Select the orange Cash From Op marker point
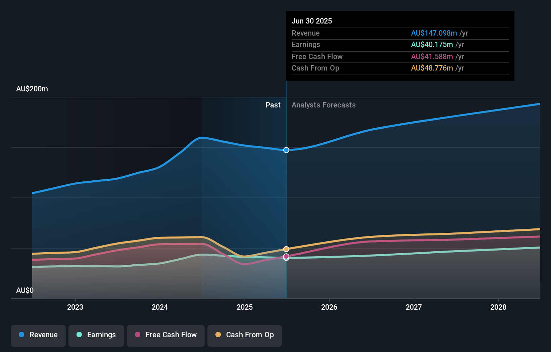The width and height of the screenshot is (551, 352). 286,249
